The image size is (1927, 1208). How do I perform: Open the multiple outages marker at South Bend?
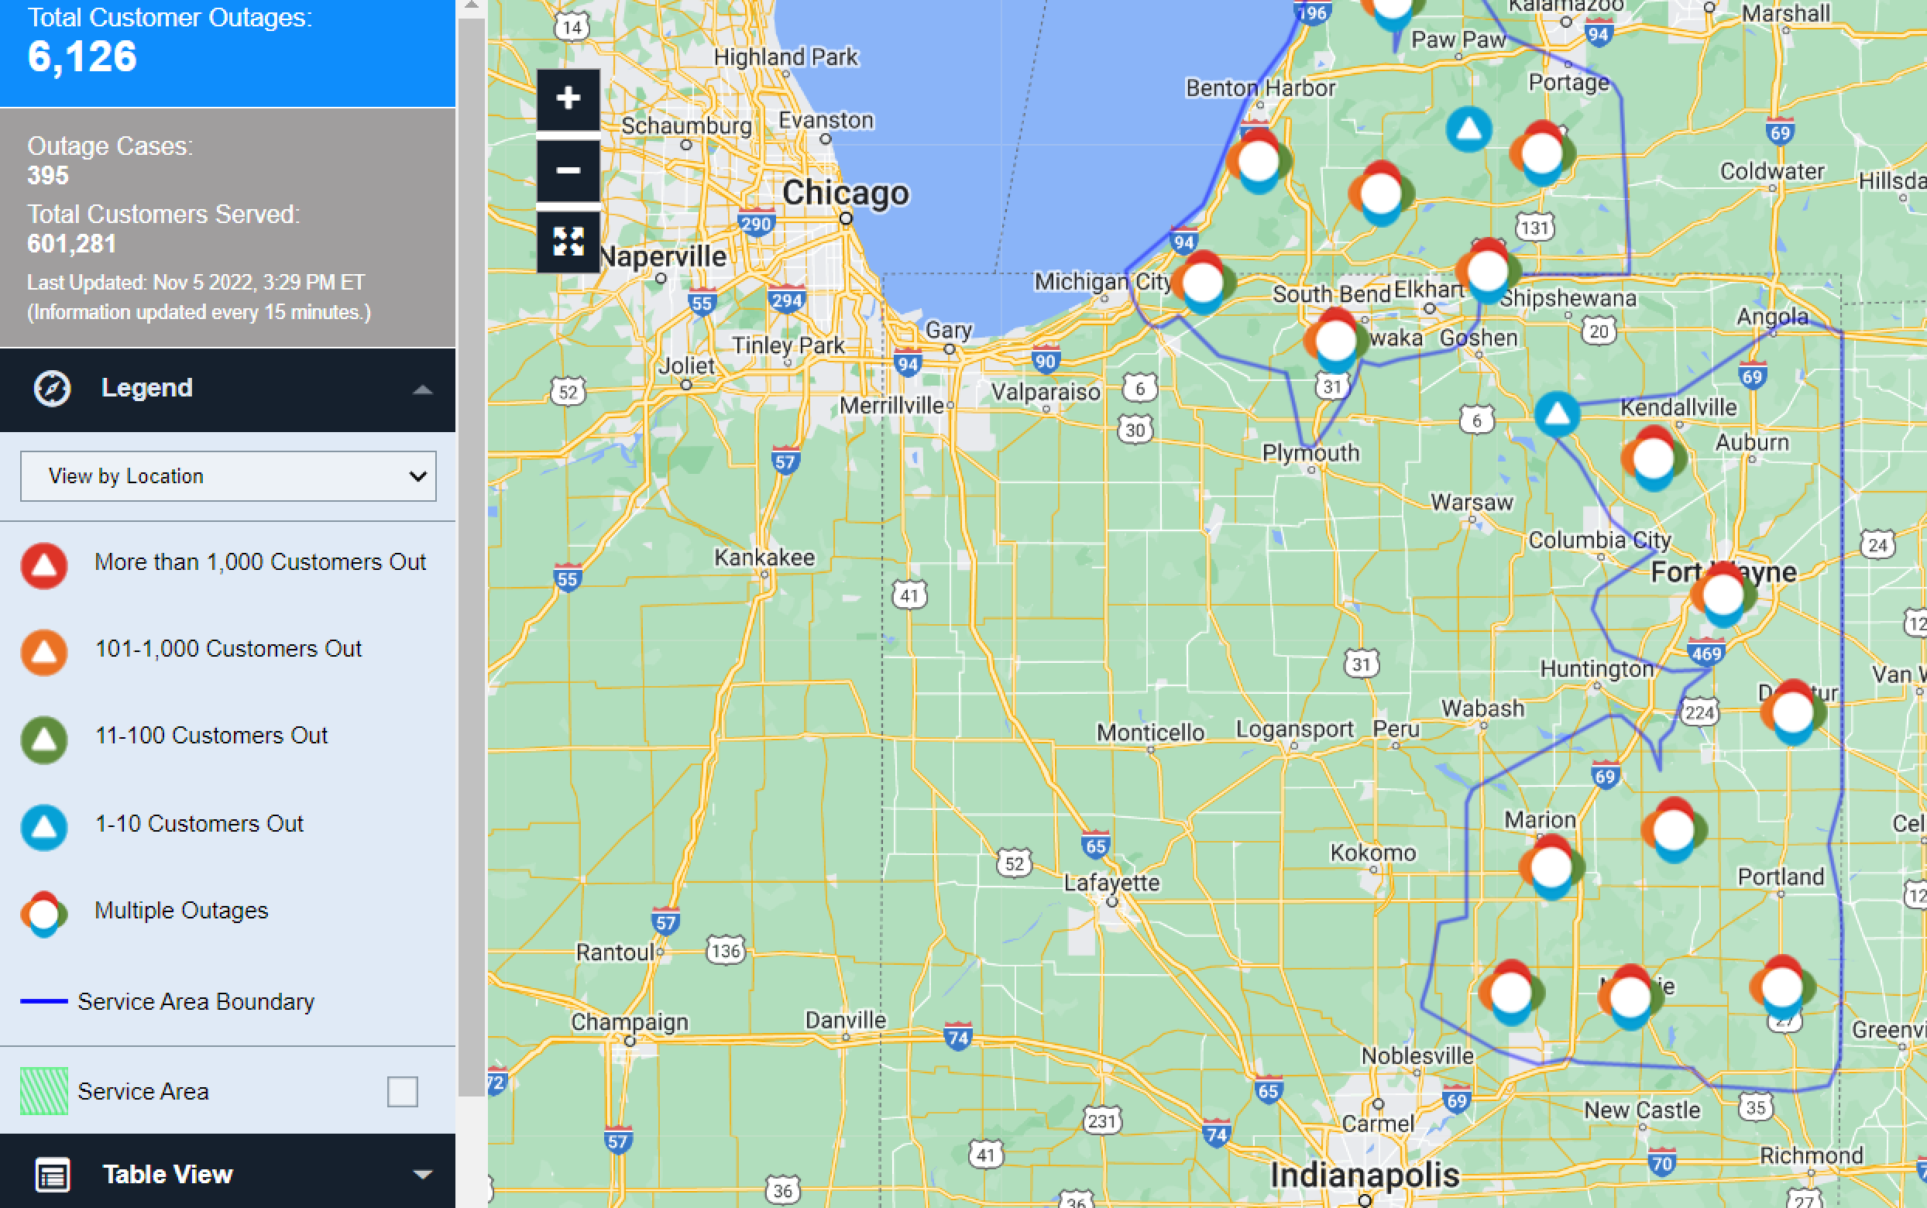(x=1336, y=341)
